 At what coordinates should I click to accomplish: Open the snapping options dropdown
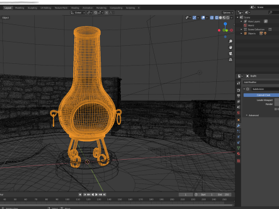[101, 13]
